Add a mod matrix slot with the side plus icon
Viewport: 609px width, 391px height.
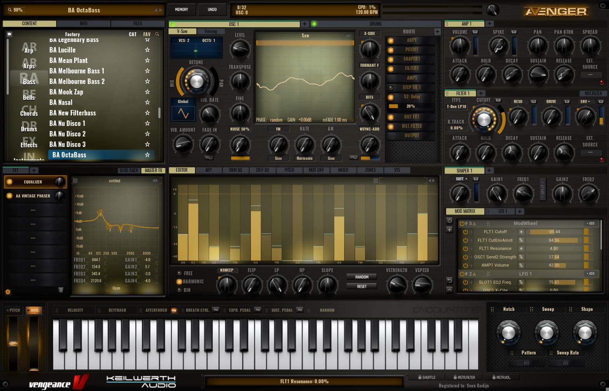[x=449, y=230]
